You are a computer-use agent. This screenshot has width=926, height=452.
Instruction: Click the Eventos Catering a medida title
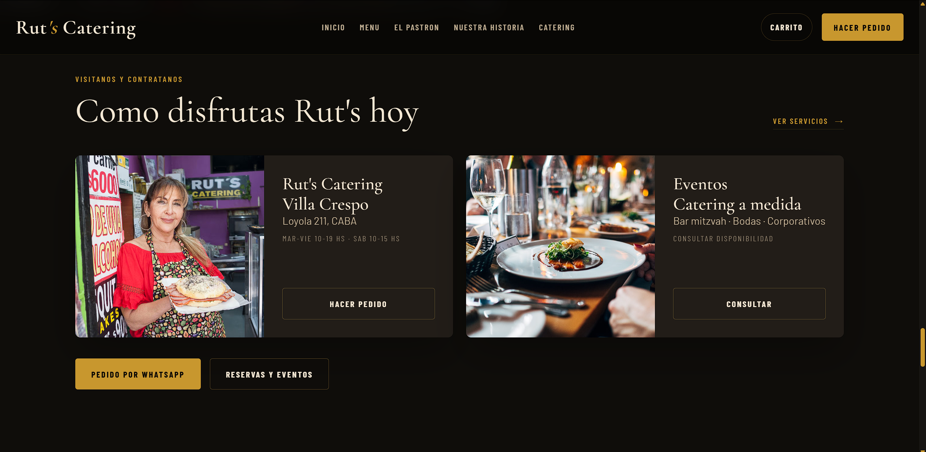point(737,194)
